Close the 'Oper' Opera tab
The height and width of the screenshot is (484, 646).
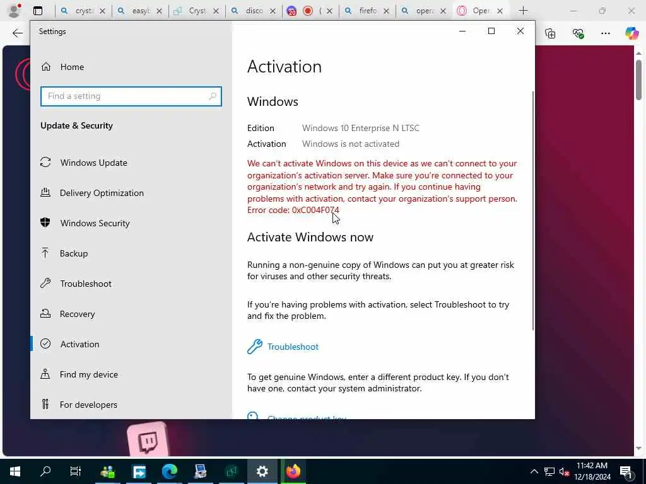500,11
